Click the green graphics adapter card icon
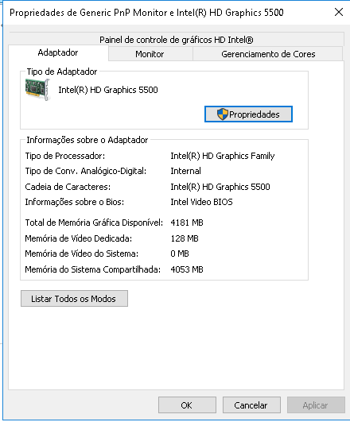This screenshot has width=350, height=422. (37, 90)
